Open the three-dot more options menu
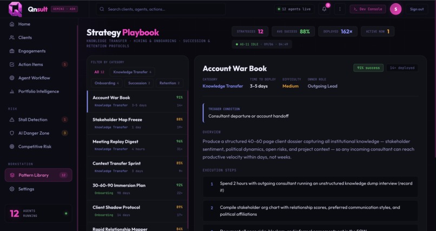 coord(340,9)
